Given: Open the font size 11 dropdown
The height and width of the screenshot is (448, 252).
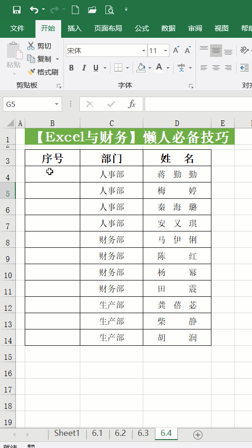Looking at the screenshot, I should 165,51.
